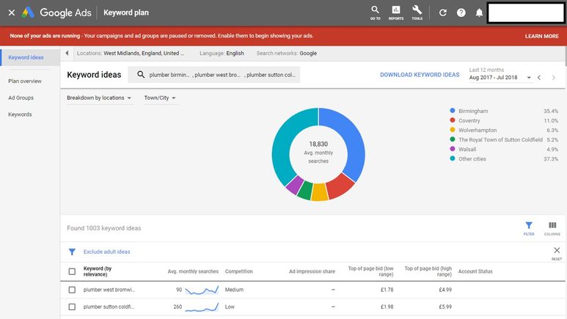Change the Language English setting

point(222,53)
